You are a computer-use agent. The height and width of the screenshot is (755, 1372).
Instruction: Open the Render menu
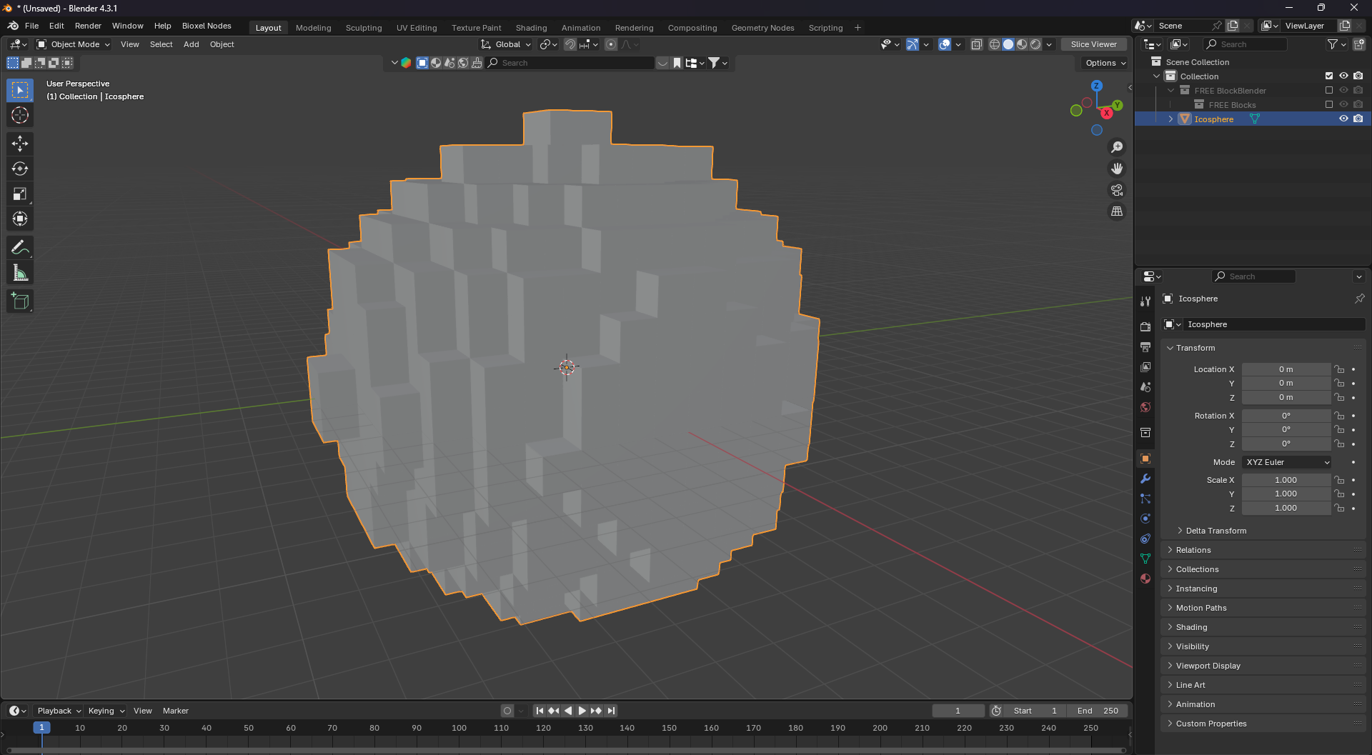(x=88, y=26)
